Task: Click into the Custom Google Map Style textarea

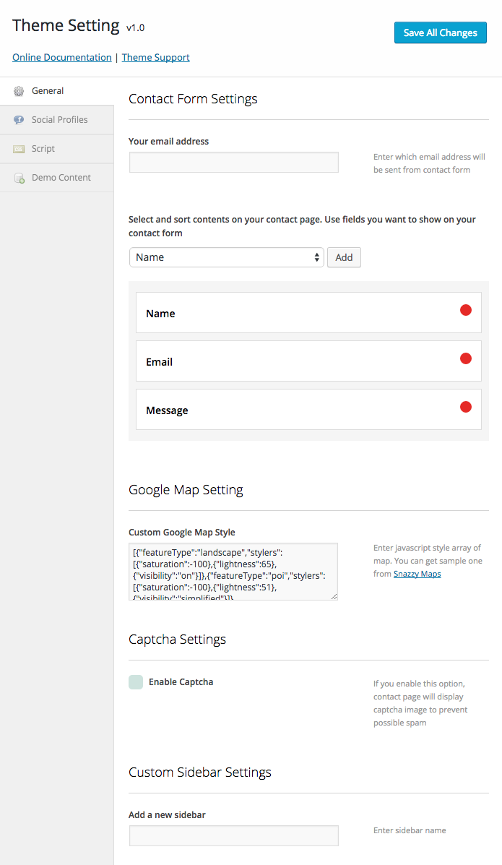Action: pyautogui.click(x=233, y=571)
